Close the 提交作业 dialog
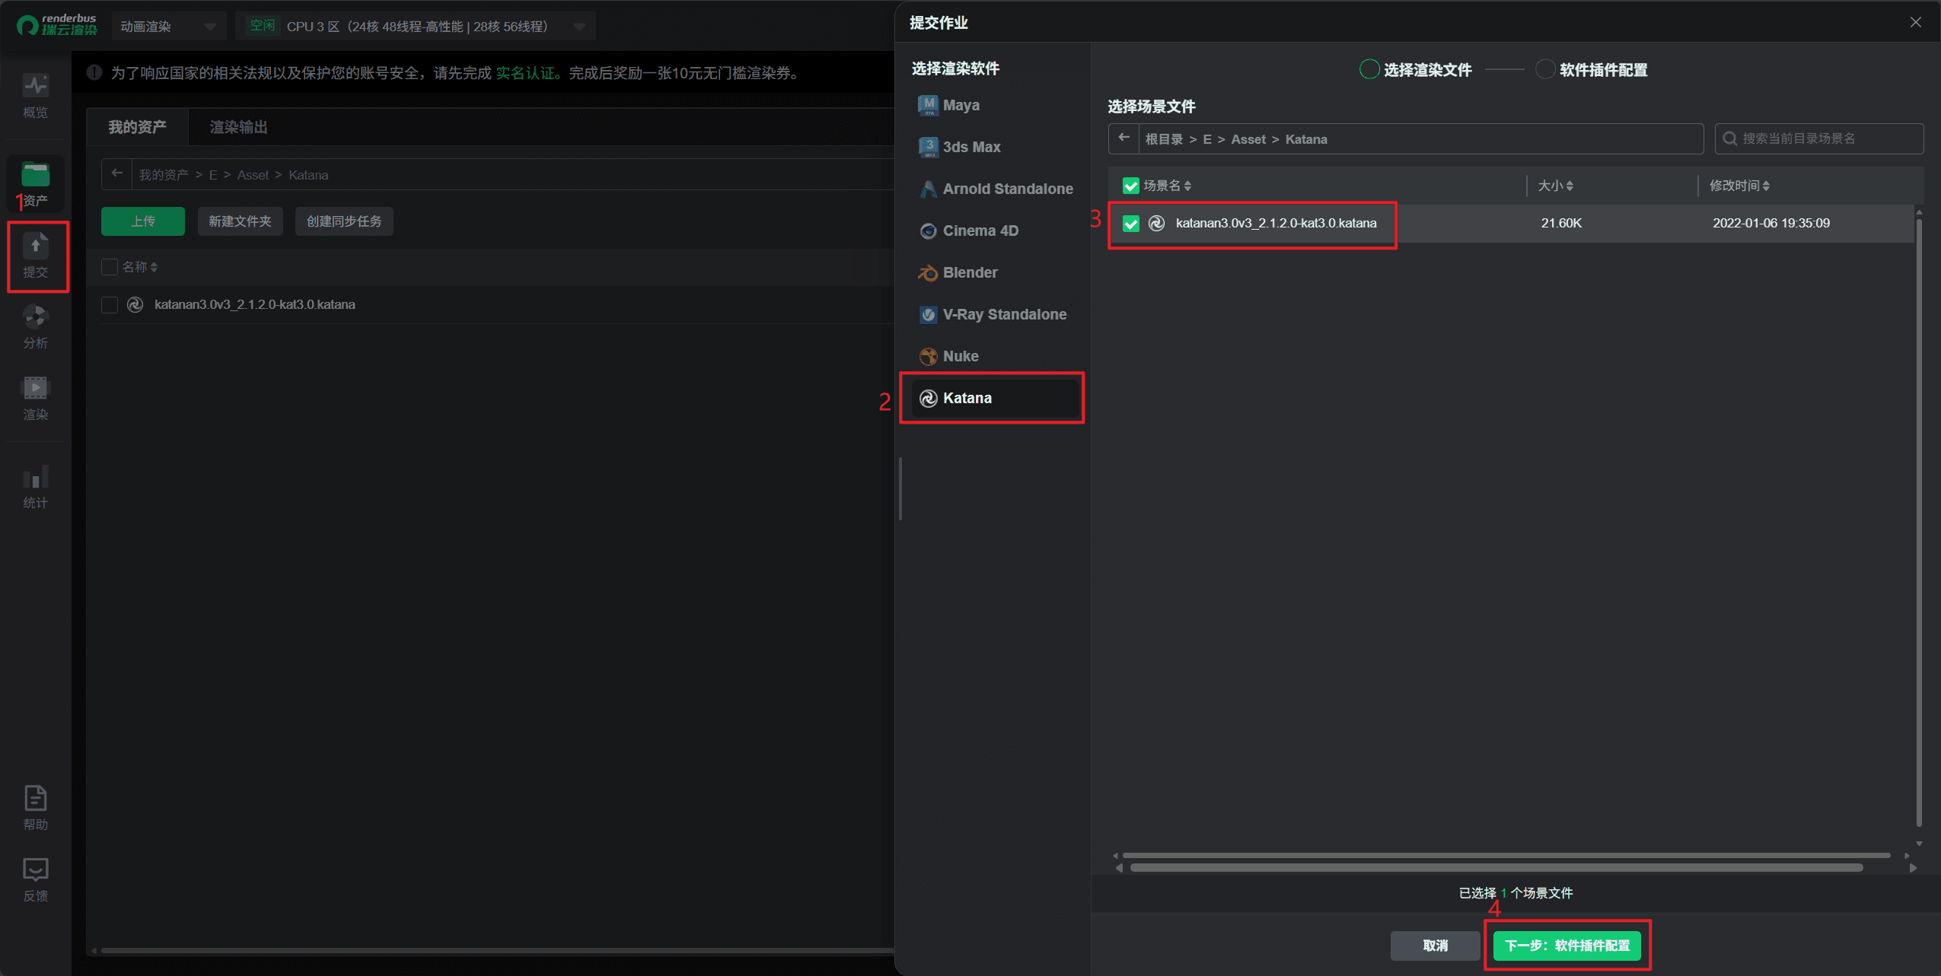This screenshot has width=1941, height=976. [x=1915, y=22]
